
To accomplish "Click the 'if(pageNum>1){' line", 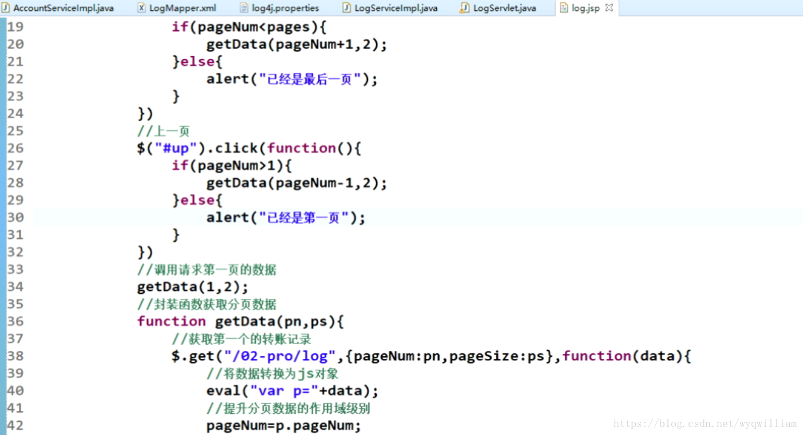I will coord(232,166).
